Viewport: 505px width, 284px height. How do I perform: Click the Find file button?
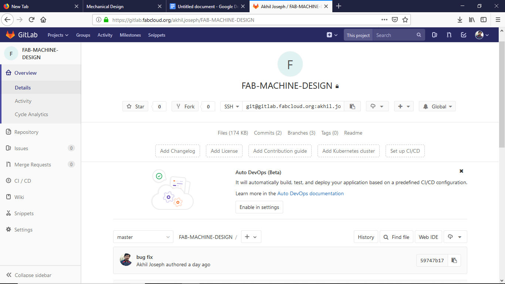[x=396, y=237]
